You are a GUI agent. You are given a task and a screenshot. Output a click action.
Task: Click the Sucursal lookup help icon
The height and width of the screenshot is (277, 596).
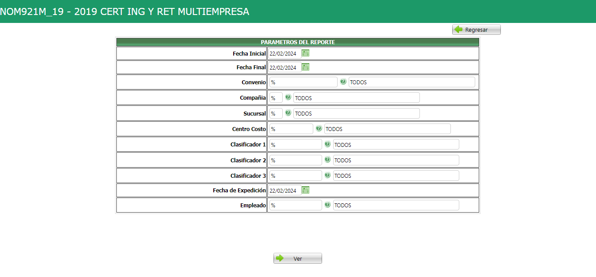coord(288,113)
